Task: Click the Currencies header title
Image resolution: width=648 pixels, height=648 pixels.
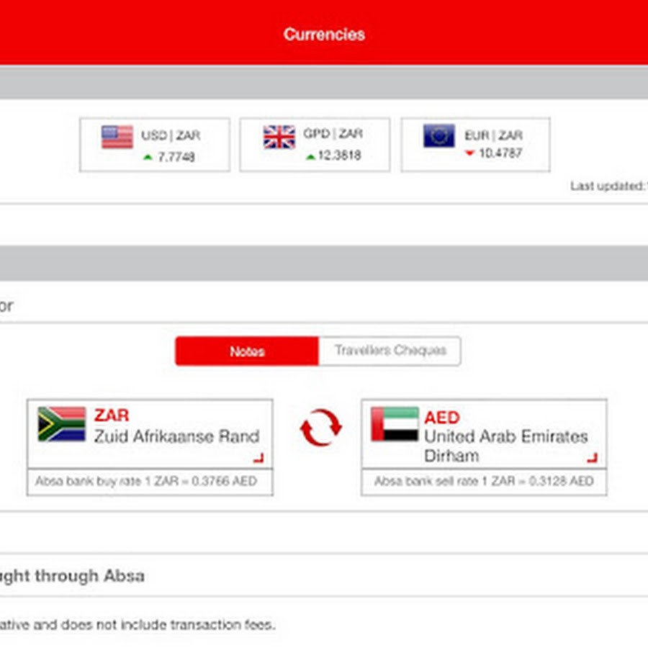Action: [325, 35]
